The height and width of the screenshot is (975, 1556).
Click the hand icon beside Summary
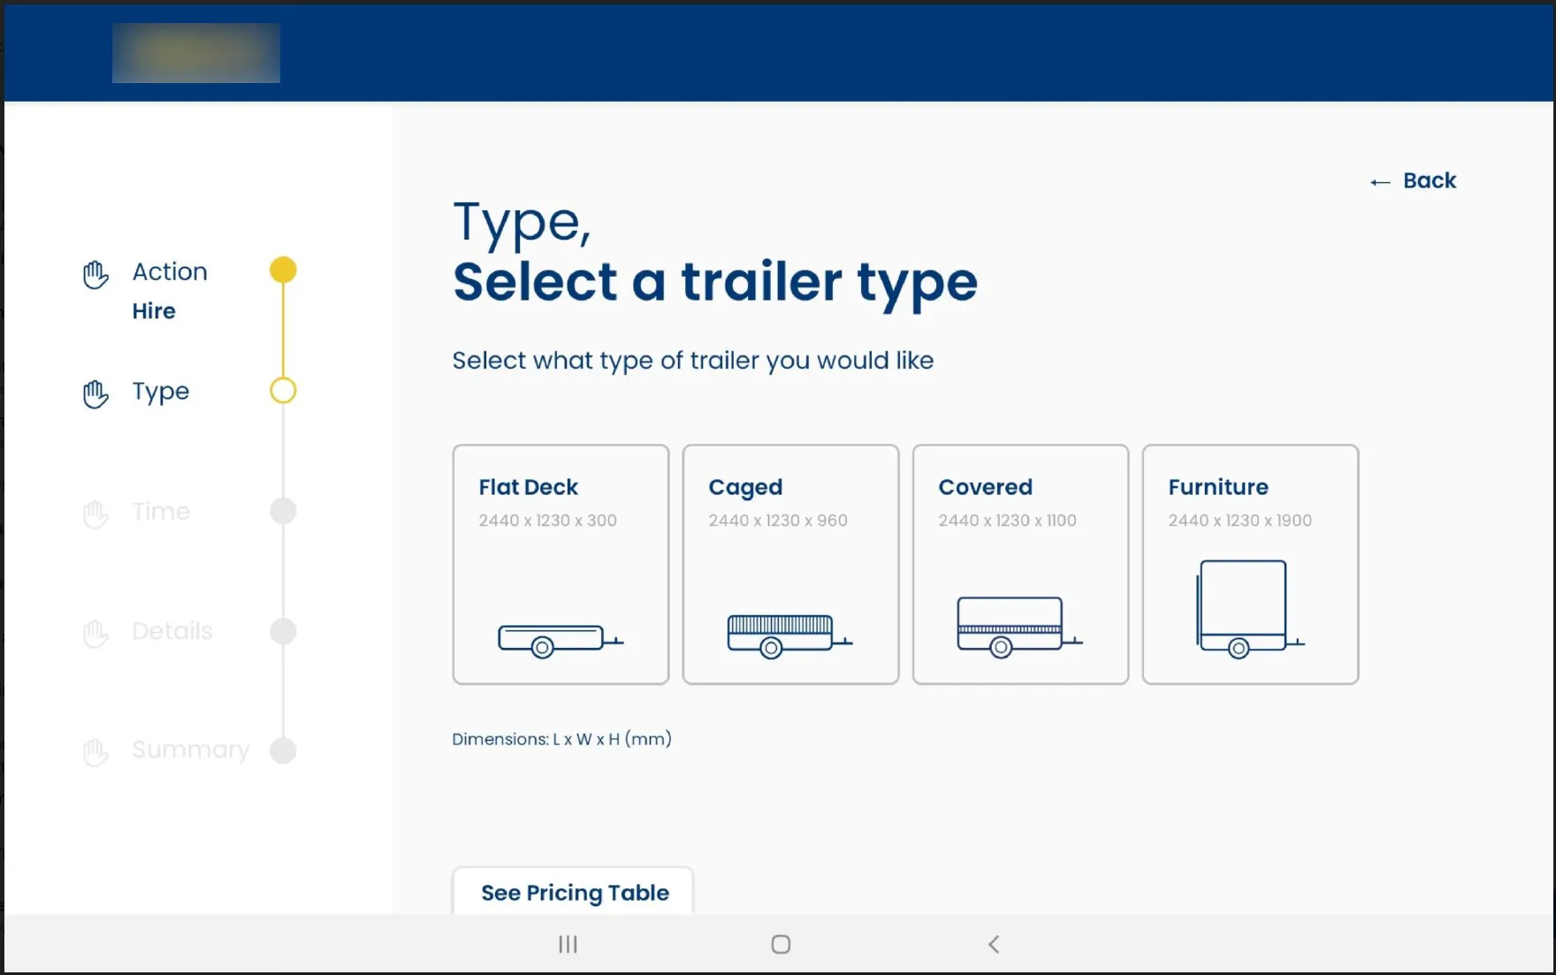(x=95, y=752)
